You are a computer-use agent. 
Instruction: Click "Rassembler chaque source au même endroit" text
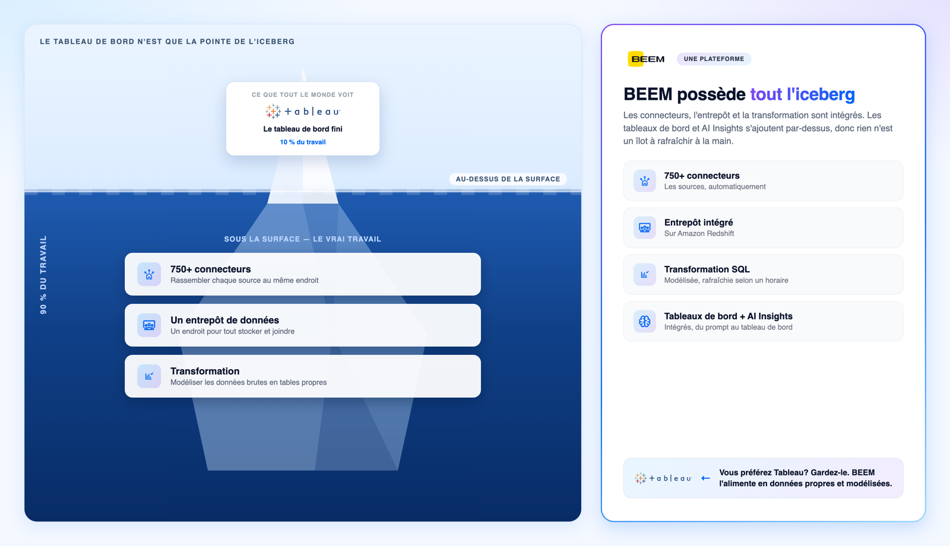coord(245,280)
